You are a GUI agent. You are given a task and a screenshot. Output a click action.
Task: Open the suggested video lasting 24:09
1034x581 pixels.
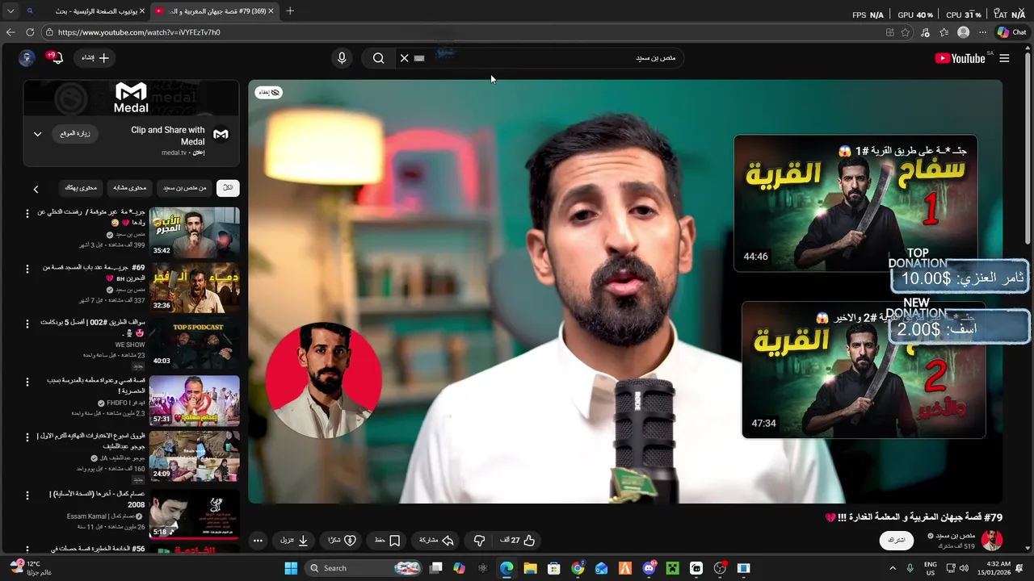click(x=194, y=456)
